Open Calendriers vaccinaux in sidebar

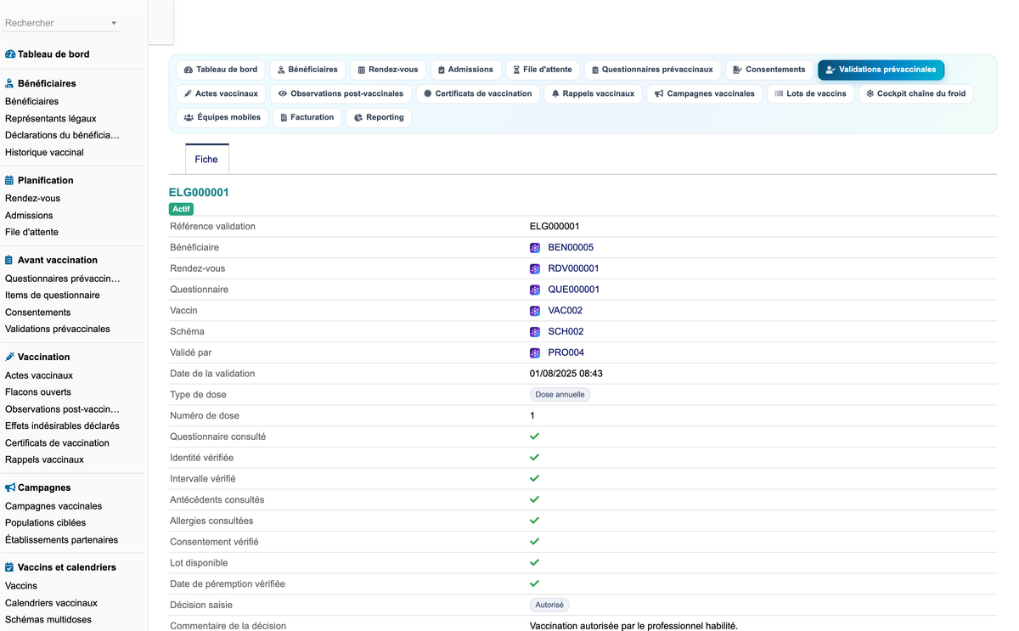51,603
